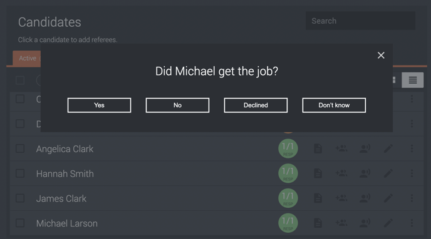Select candidate name Michael Larson
This screenshot has height=239, width=431.
(67, 223)
